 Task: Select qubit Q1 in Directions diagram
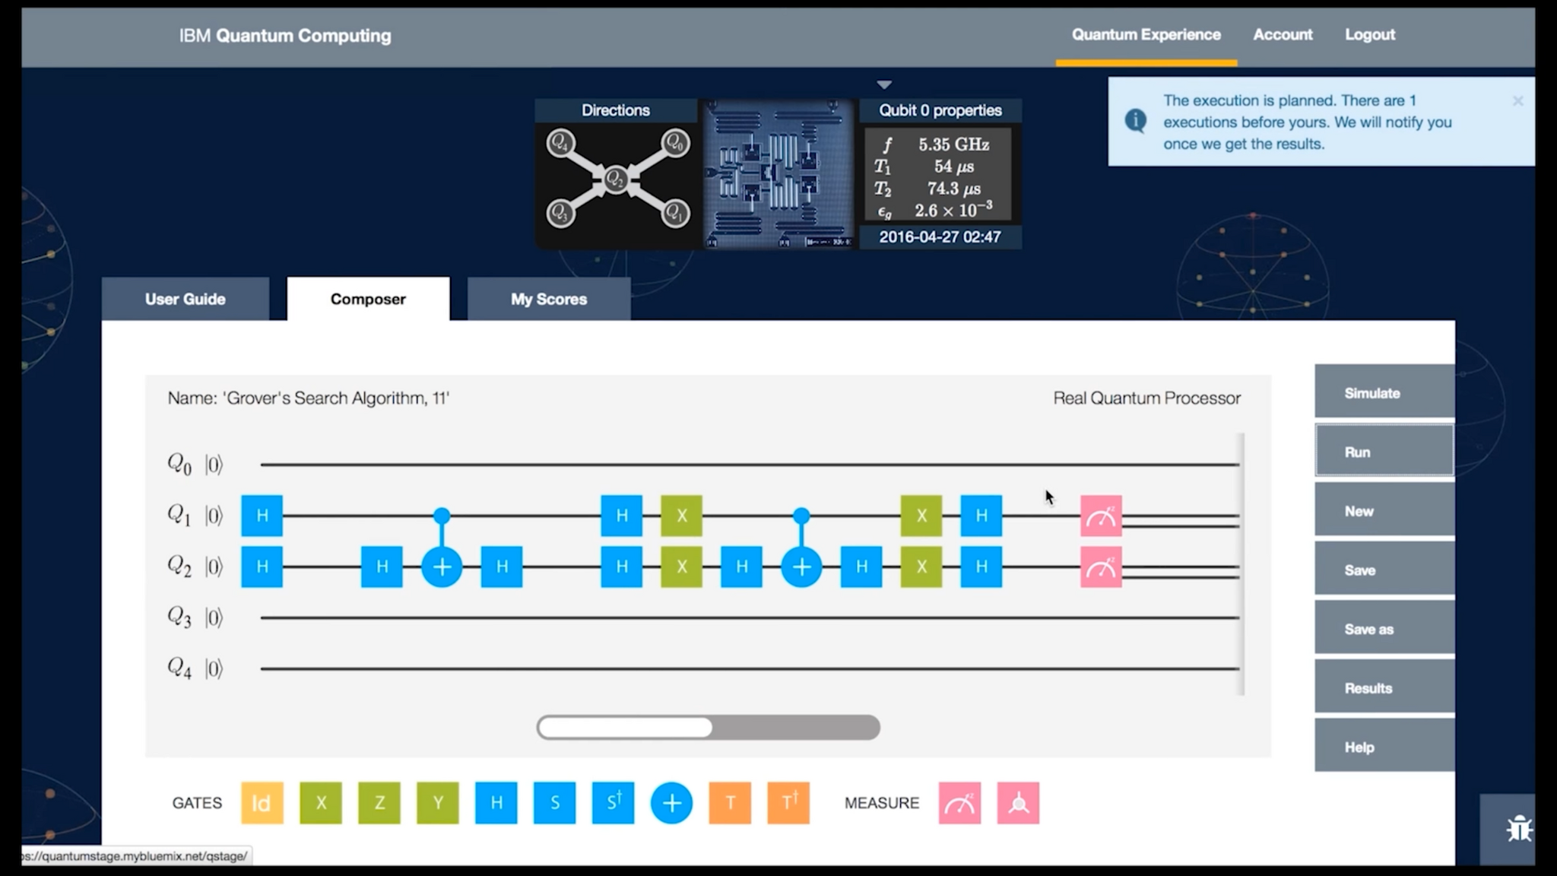pos(675,212)
